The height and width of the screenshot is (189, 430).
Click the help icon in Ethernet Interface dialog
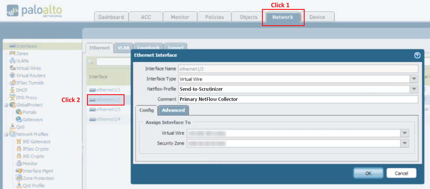click(x=417, y=55)
